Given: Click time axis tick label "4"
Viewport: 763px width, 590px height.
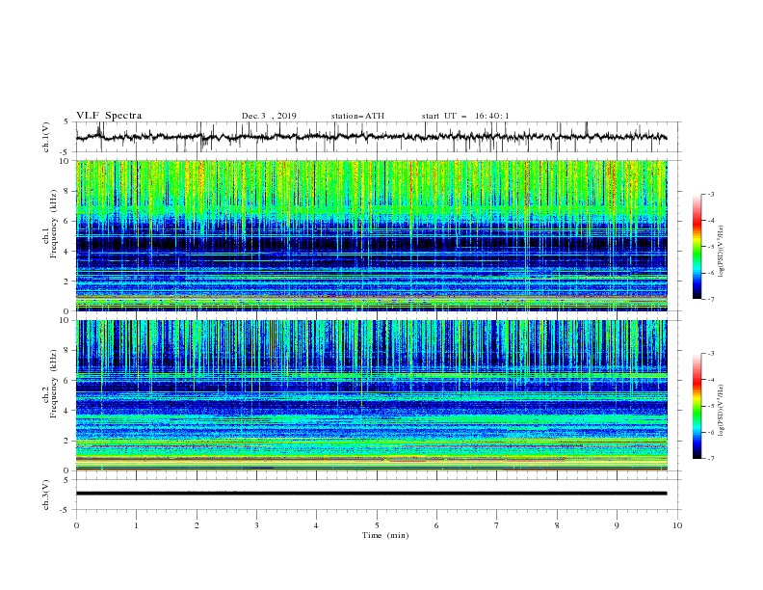Looking at the screenshot, I should [x=316, y=525].
